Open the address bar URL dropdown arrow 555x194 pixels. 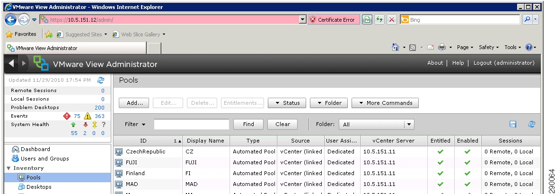303,20
